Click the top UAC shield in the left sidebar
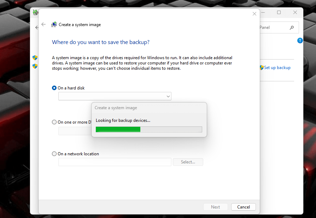Screen dimensions: 316x218 coord(35,57)
